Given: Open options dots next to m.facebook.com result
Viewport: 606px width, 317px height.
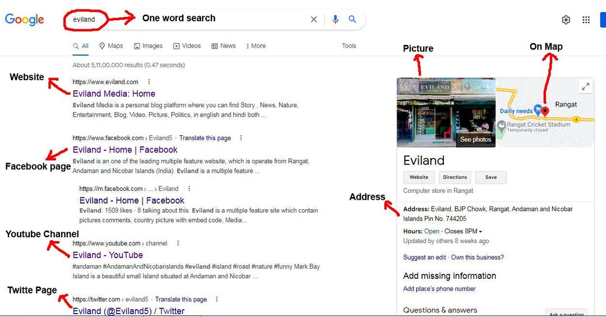Looking at the screenshot, I should 189,189.
